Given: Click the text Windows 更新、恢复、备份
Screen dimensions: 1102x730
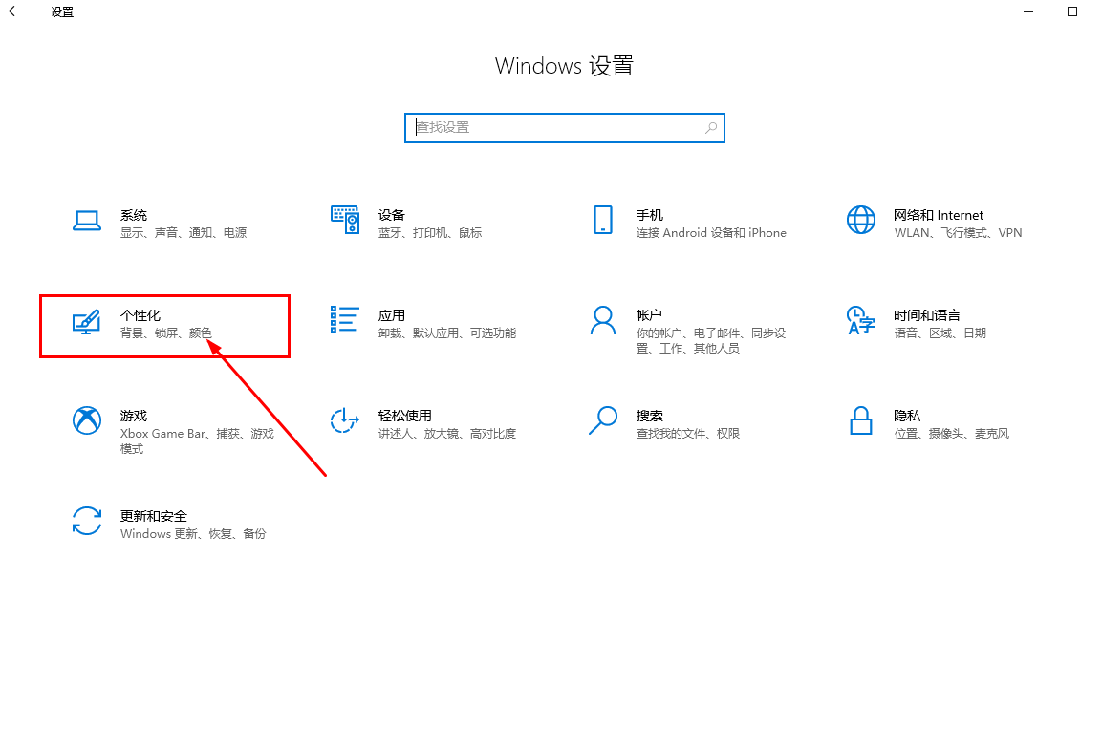Looking at the screenshot, I should coord(193,534).
